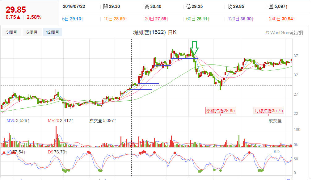The image size is (312, 180).
Task: Click the 成交量 5,097 value label
Action: point(103,120)
